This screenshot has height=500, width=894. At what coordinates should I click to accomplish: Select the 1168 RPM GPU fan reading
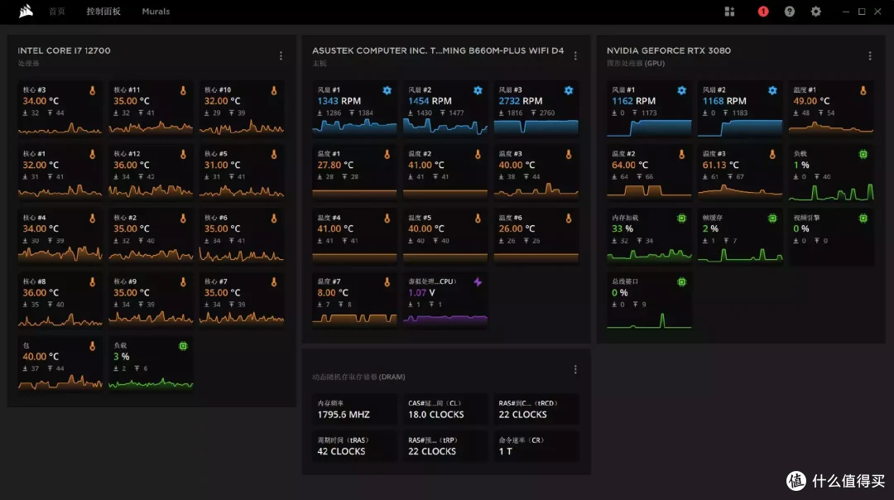click(x=724, y=101)
